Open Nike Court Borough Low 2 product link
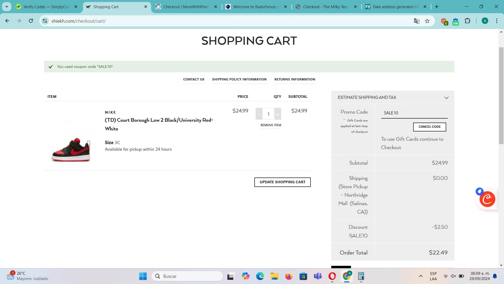 [159, 125]
